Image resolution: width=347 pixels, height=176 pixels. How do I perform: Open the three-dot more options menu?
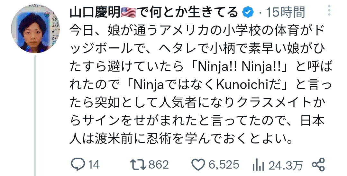pos(329,11)
